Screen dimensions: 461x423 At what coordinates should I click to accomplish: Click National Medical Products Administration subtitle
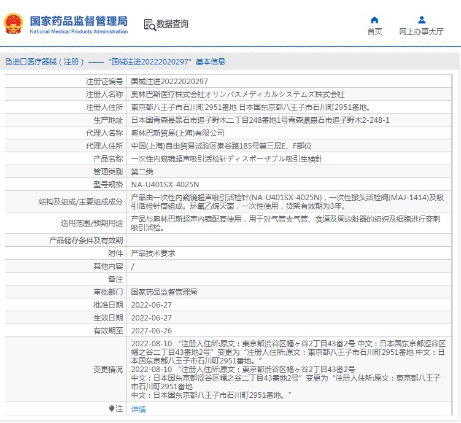[79, 31]
